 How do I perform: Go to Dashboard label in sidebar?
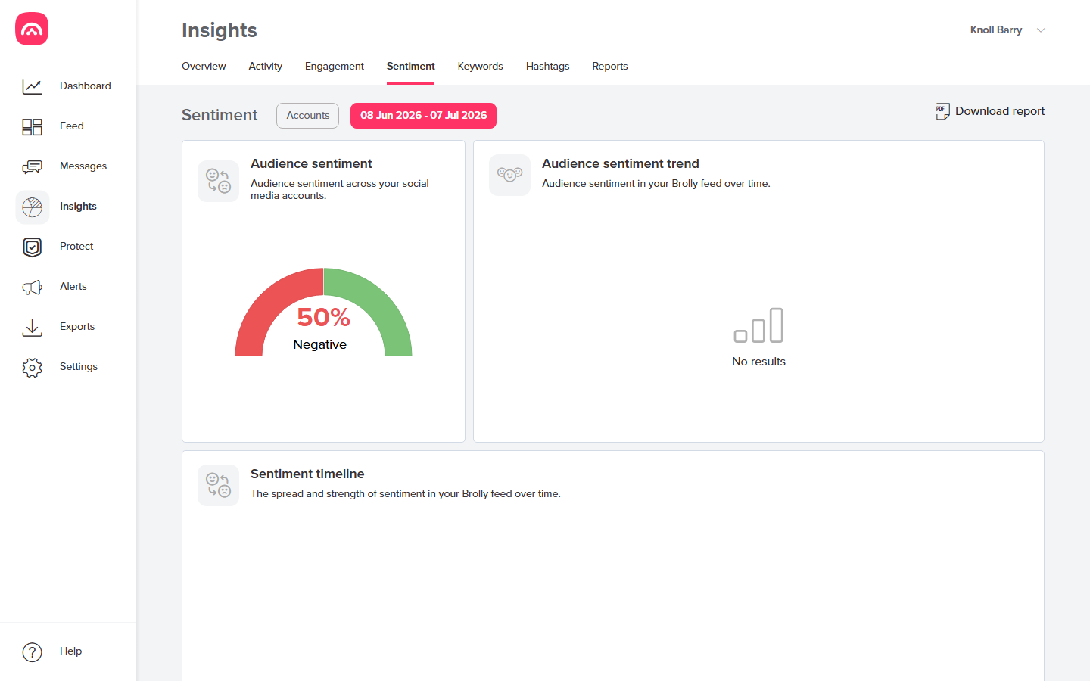tap(86, 86)
